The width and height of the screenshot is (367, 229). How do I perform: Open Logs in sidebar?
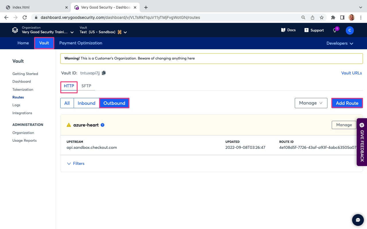coord(16,105)
